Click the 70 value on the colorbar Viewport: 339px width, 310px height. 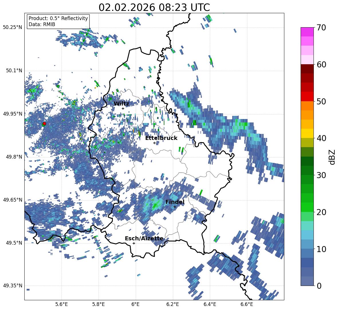tap(321, 28)
